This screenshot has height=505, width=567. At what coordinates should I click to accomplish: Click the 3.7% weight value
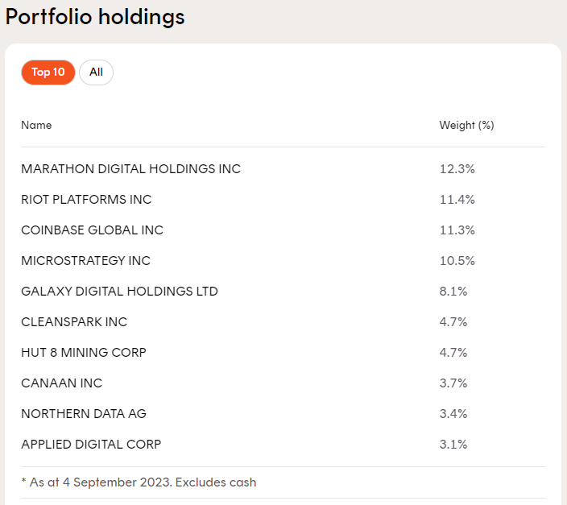(x=453, y=383)
